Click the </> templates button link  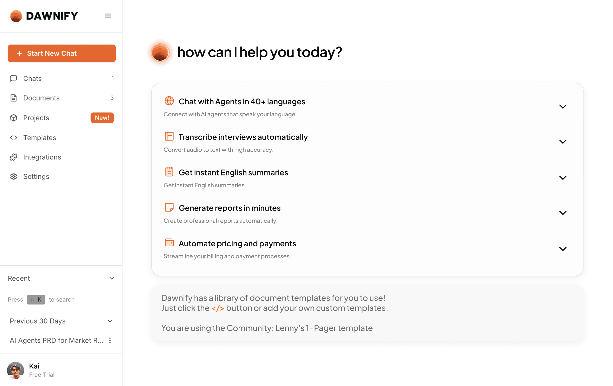point(218,308)
